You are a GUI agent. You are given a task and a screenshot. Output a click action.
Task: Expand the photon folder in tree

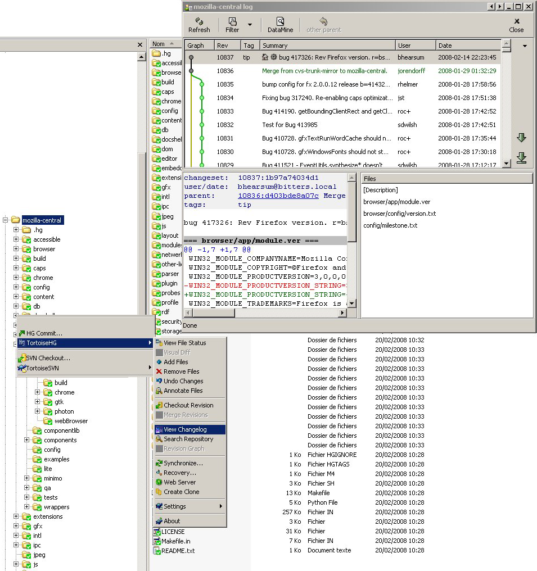[x=38, y=411]
